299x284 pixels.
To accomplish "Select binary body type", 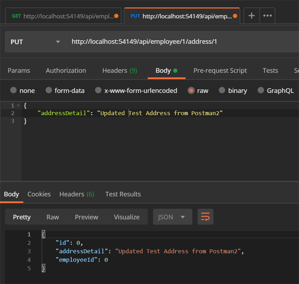I will click(x=233, y=90).
